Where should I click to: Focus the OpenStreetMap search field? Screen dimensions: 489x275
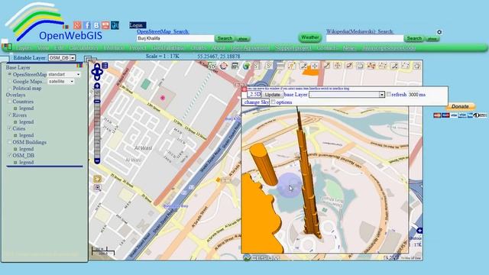coord(175,38)
